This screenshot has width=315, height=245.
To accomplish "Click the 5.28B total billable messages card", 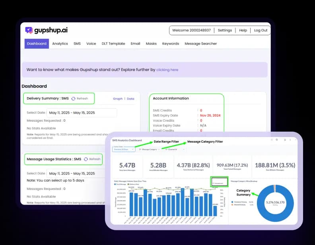I will pos(158,167).
